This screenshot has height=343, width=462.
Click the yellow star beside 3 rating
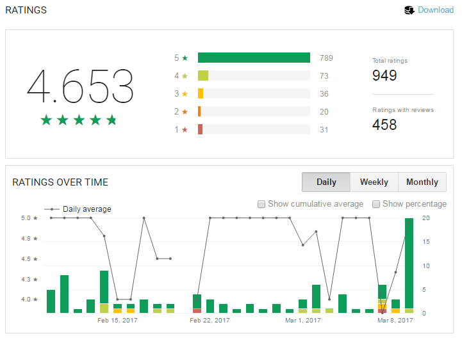pos(185,93)
